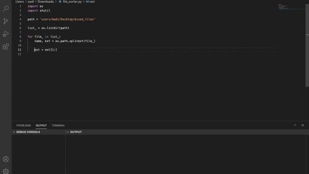This screenshot has height=174, width=309.
Task: Click the path string 'users/Aadi/Desktop/mixed_files'
Action: pyautogui.click(x=68, y=19)
